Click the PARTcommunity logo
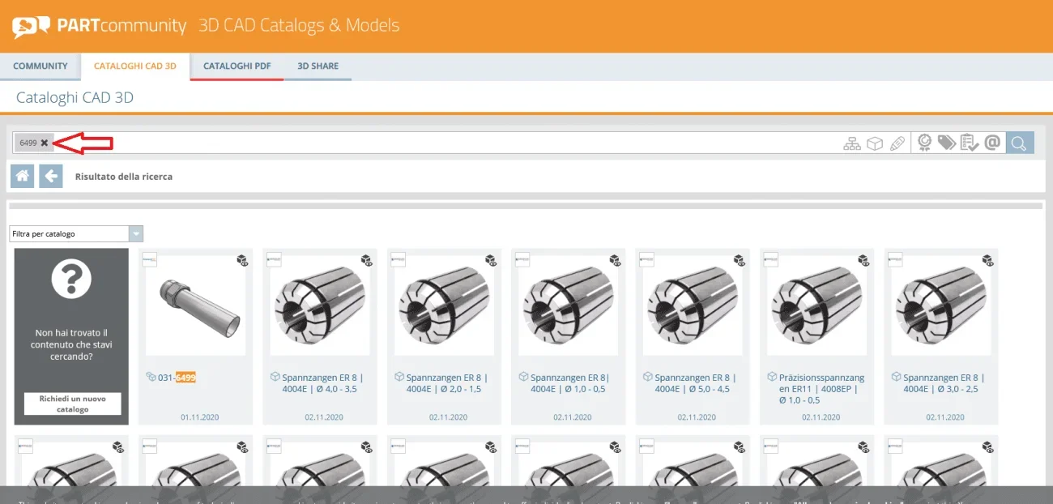Viewport: 1053px width, 504px height. pos(100,26)
